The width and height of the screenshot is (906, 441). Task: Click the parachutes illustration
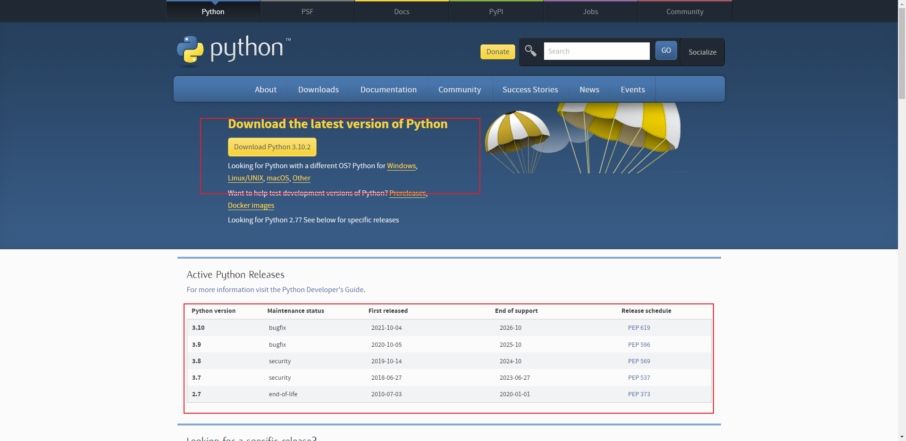pyautogui.click(x=583, y=138)
